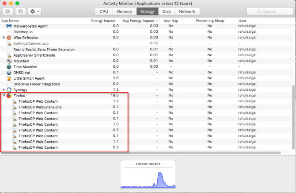The width and height of the screenshot is (296, 193).
Task: Click the Energy Impact graph
Action: [x=148, y=174]
